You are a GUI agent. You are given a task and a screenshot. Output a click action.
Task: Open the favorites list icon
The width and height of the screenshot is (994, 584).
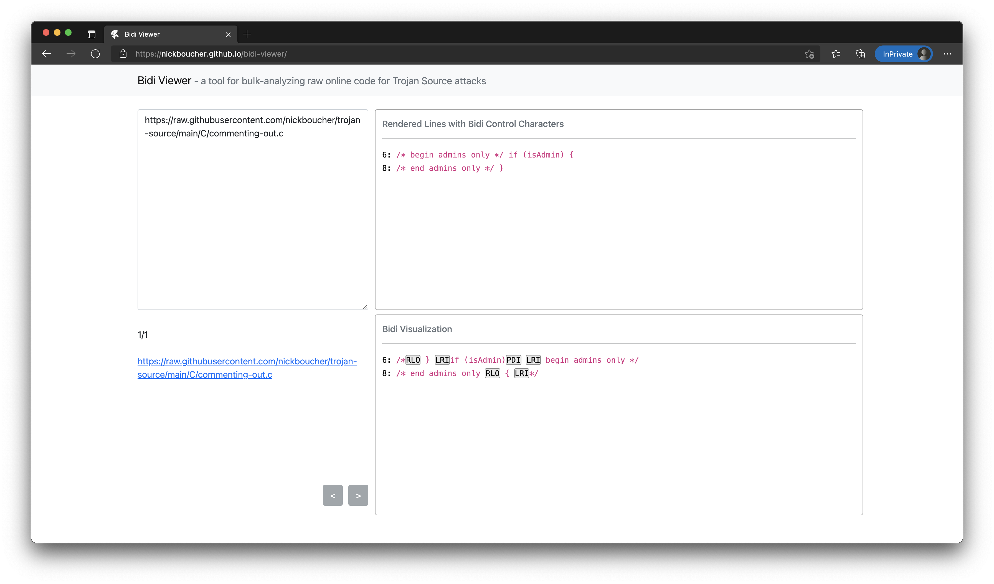836,54
